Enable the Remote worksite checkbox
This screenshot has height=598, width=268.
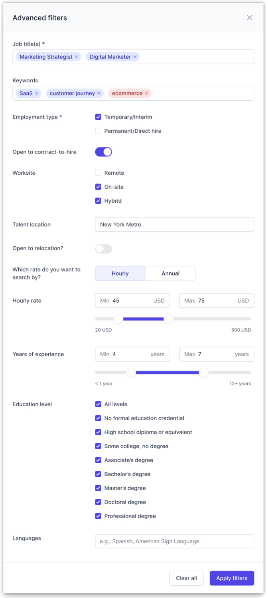pyautogui.click(x=98, y=173)
